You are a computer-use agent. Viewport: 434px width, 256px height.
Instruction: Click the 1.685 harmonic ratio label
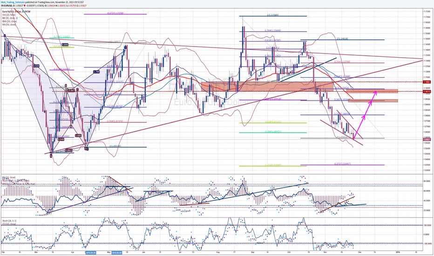coord(78,135)
